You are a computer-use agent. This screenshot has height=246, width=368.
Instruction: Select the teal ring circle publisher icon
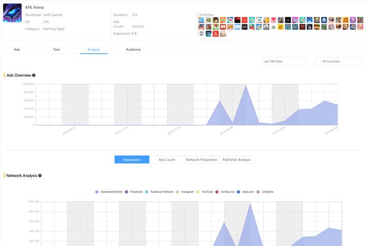click(288, 27)
